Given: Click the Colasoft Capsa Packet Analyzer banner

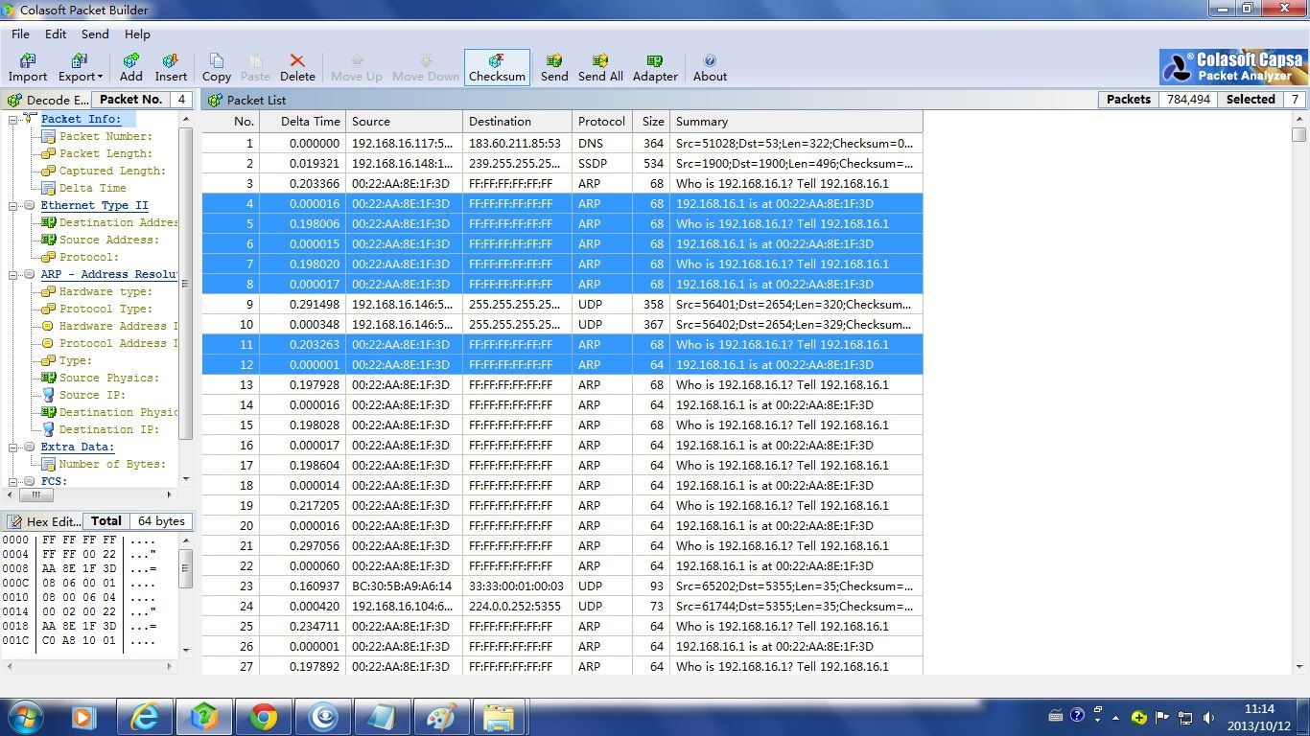Looking at the screenshot, I should click(1233, 67).
